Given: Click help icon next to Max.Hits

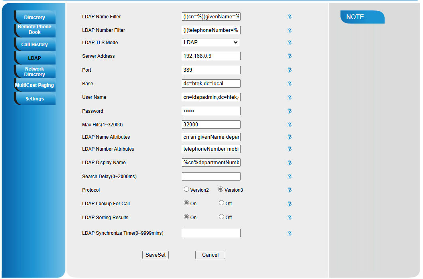Looking at the screenshot, I should coord(289,125).
